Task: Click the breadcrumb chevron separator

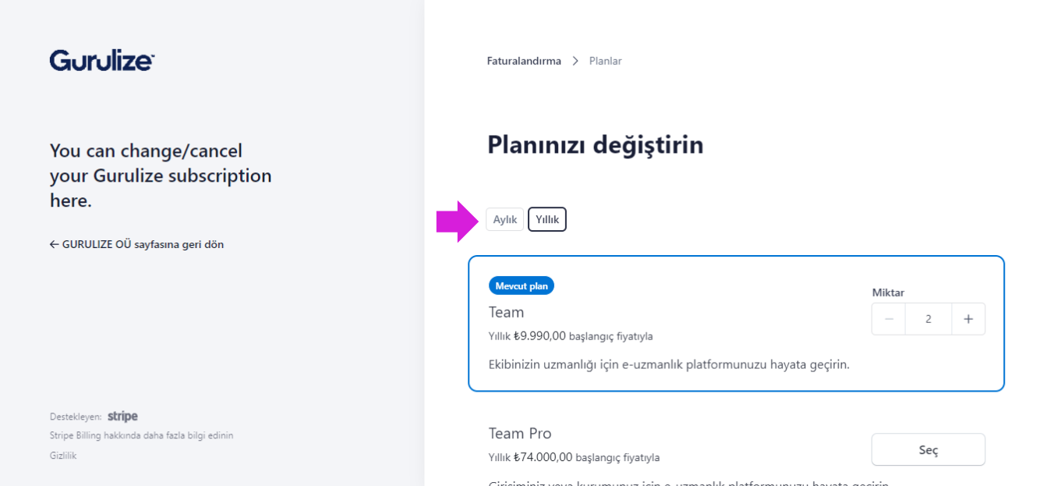Action: [575, 61]
